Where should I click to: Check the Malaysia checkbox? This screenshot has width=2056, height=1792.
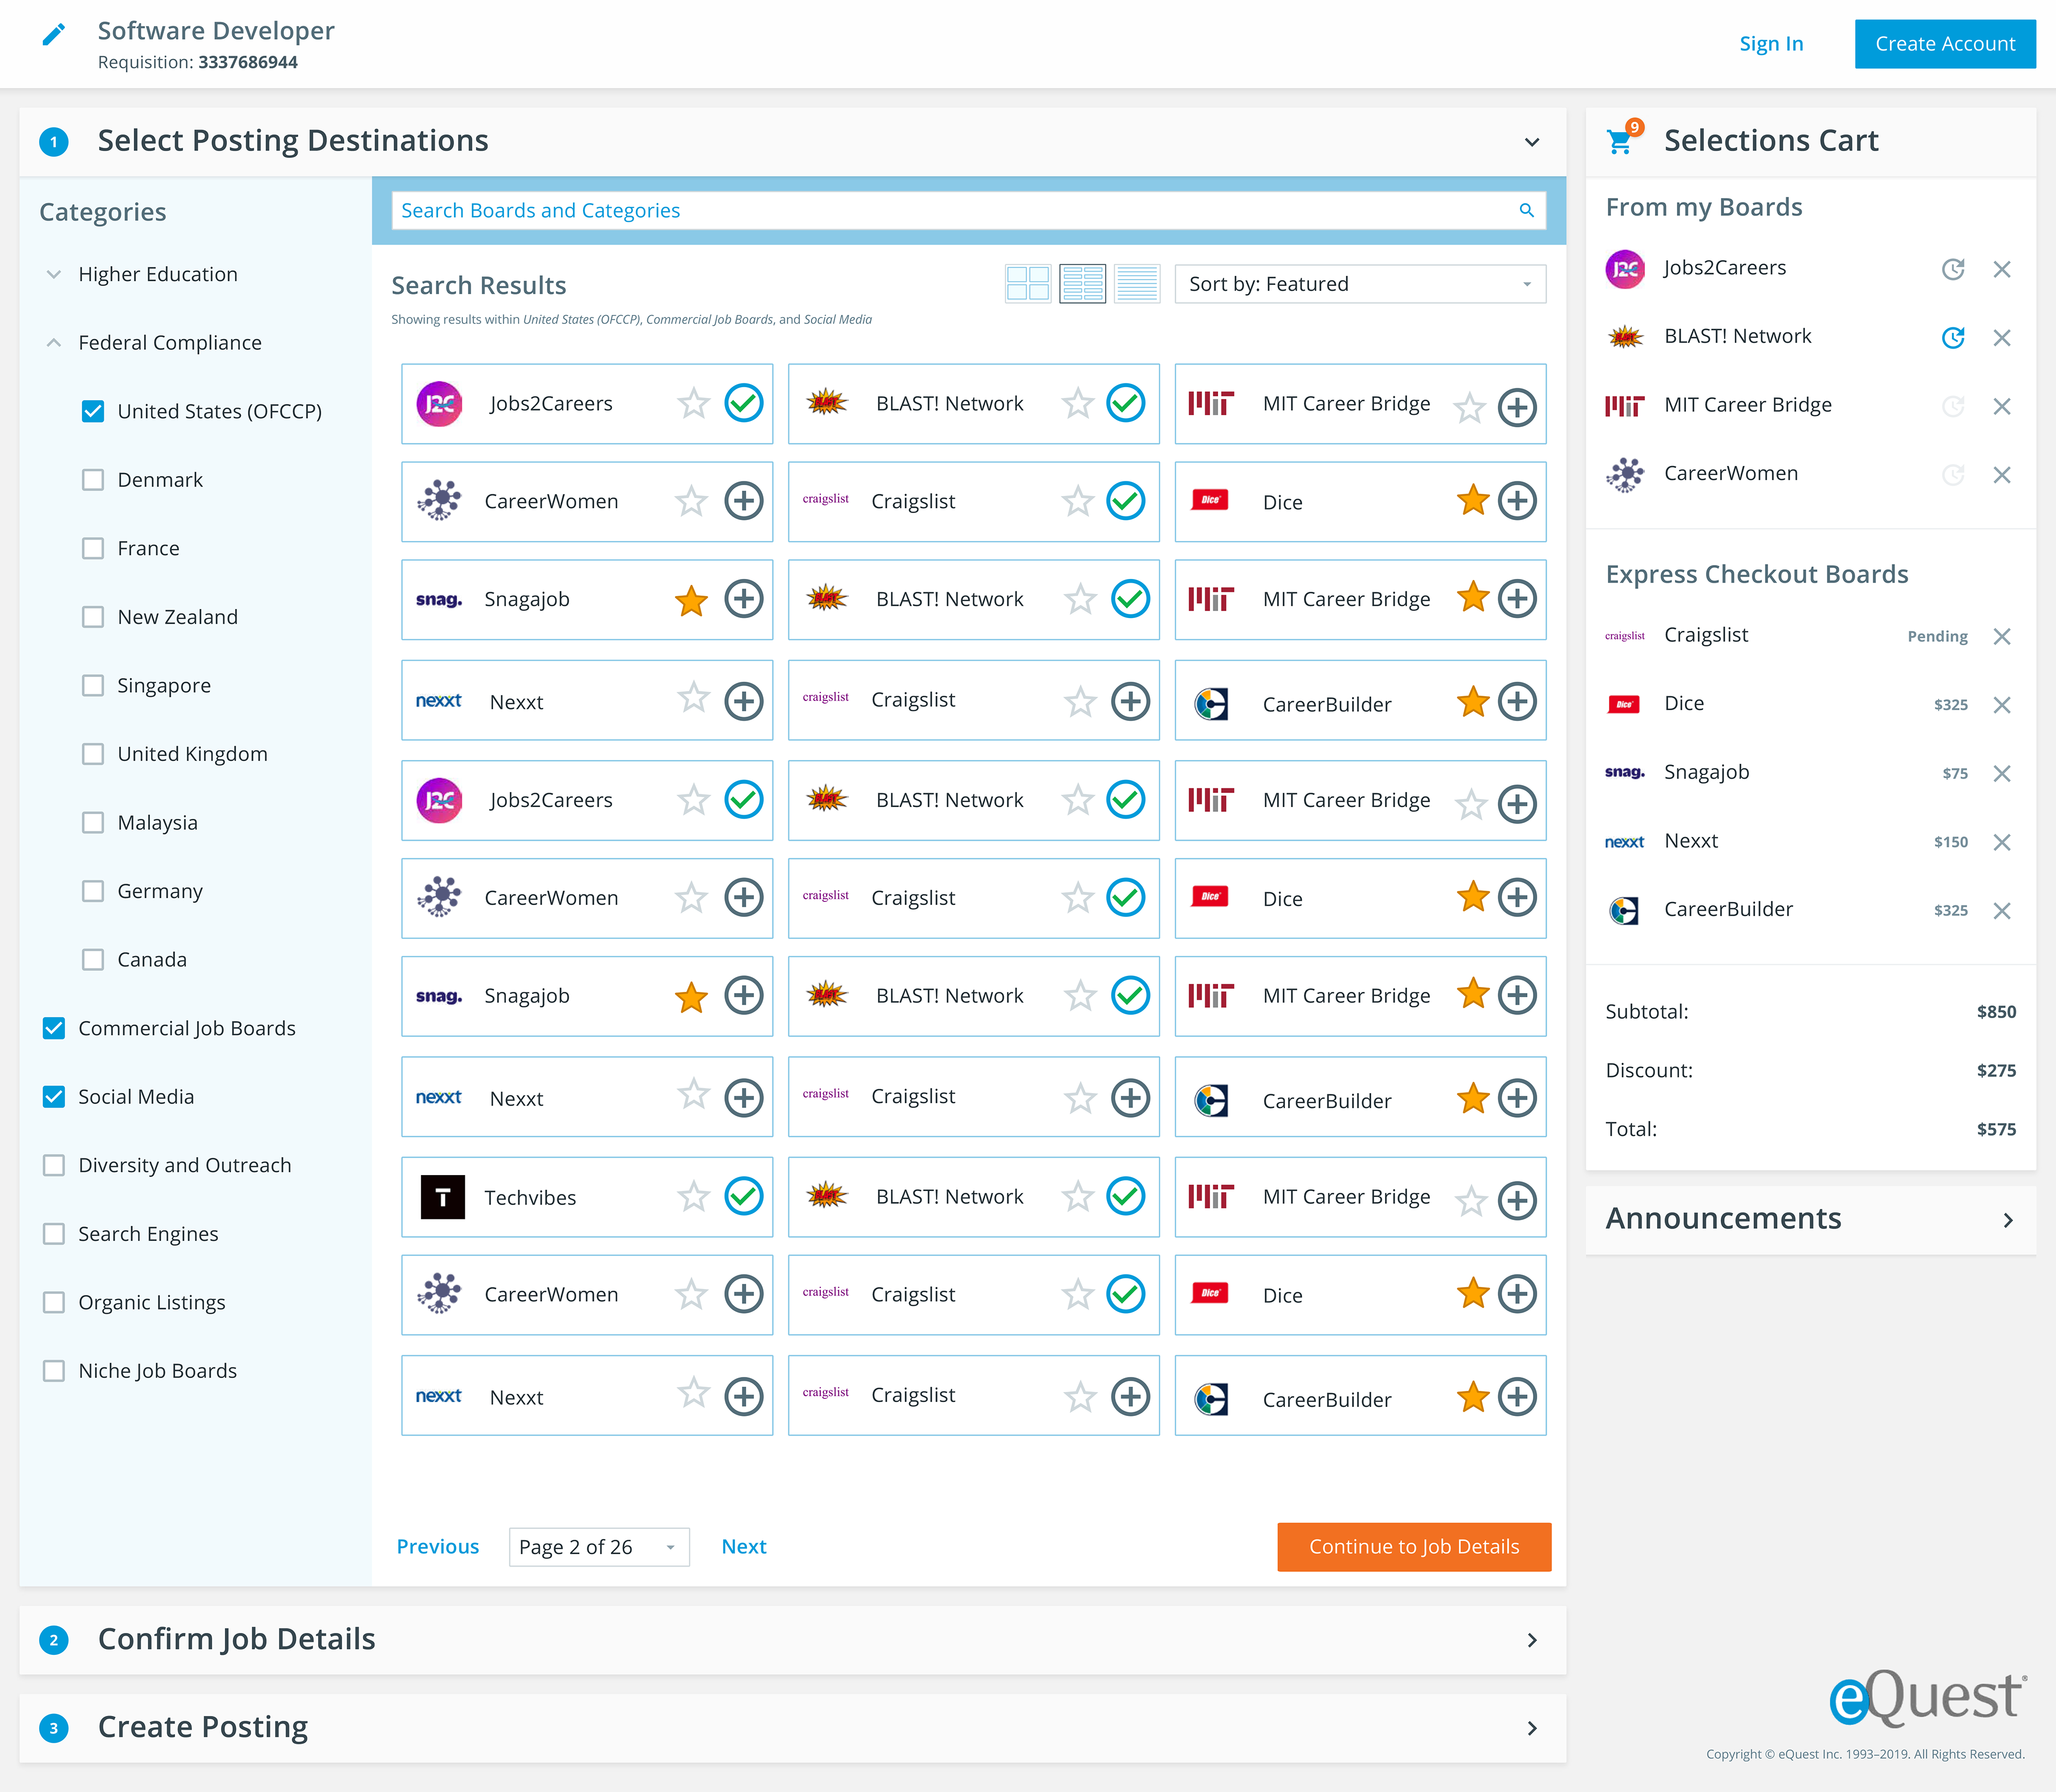coord(93,822)
